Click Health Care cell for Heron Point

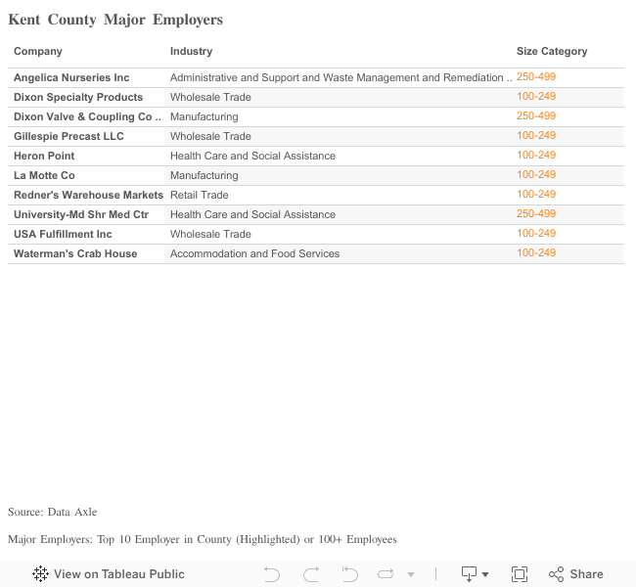pyautogui.click(x=252, y=156)
